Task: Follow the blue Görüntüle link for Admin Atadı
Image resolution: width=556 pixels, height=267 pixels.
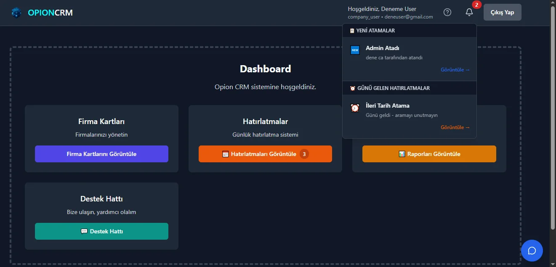Action: pos(455,70)
